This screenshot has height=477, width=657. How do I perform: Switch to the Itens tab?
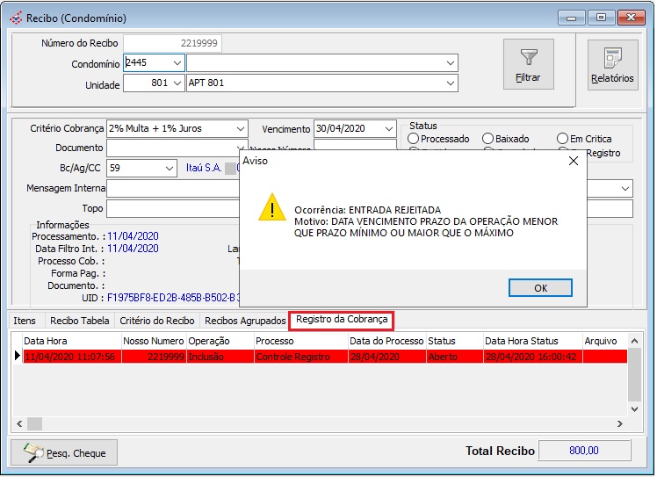(25, 321)
